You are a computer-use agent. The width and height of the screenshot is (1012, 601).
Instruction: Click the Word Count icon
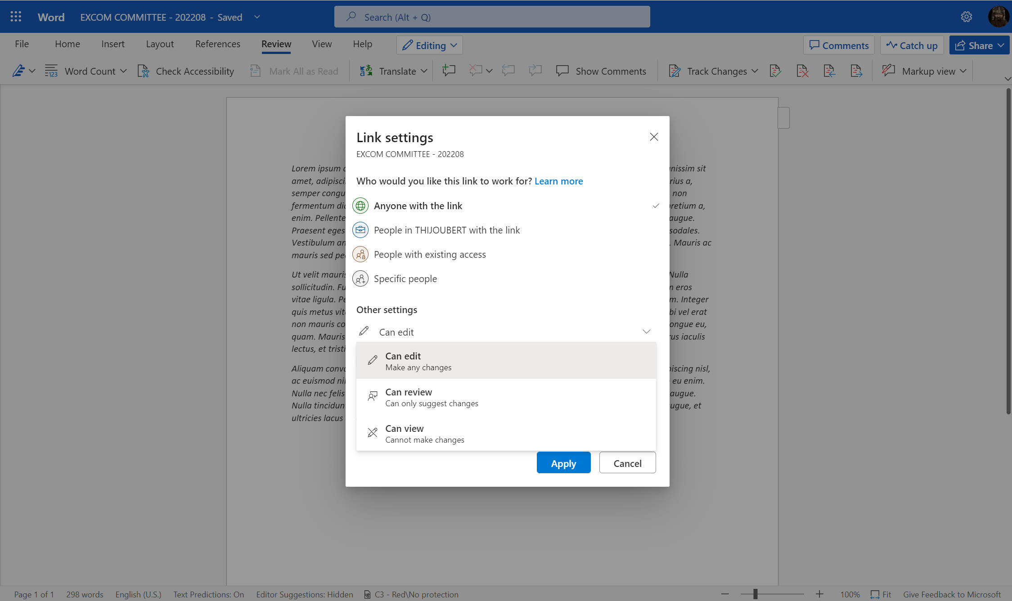point(51,70)
